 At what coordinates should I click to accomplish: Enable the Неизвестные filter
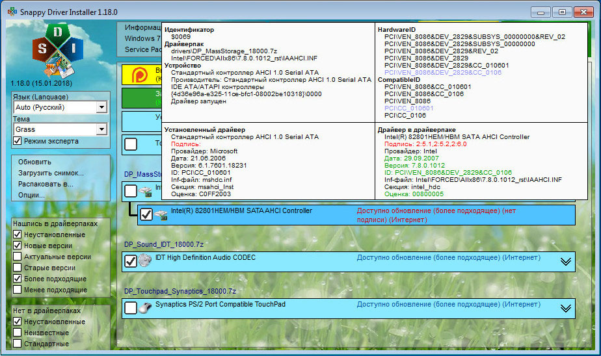18,333
